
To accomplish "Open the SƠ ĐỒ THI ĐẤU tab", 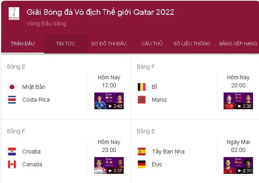I will pyautogui.click(x=109, y=44).
